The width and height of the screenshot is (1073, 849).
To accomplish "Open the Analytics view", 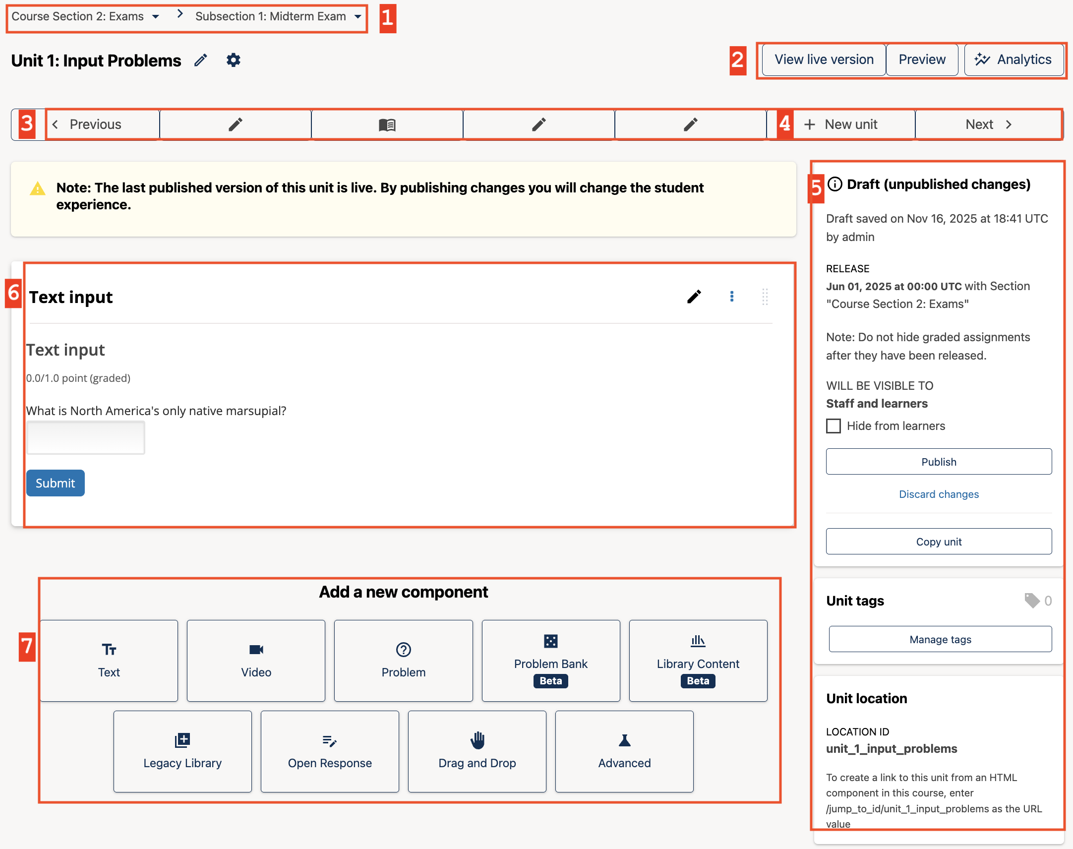I will (1013, 60).
